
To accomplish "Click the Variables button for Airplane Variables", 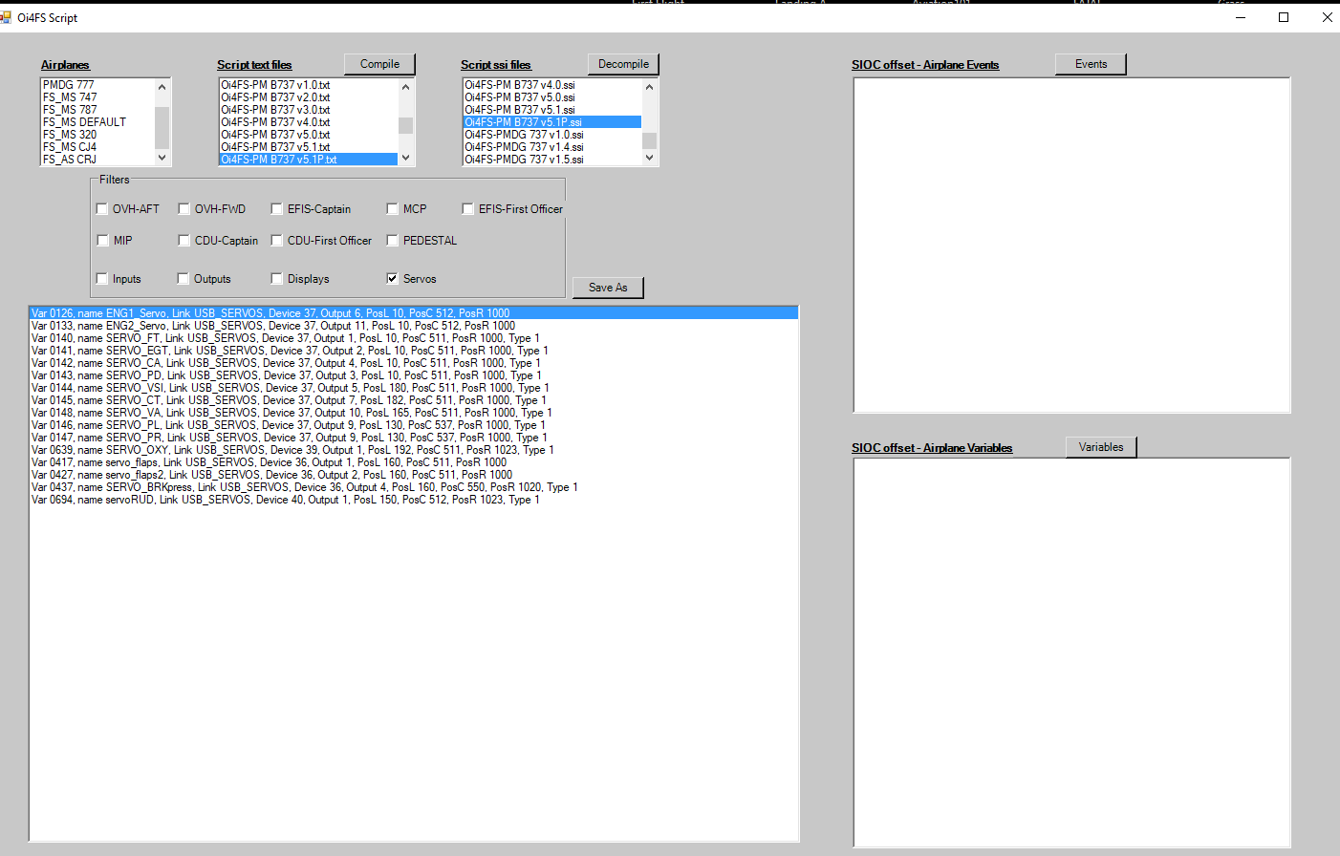I will coord(1100,446).
